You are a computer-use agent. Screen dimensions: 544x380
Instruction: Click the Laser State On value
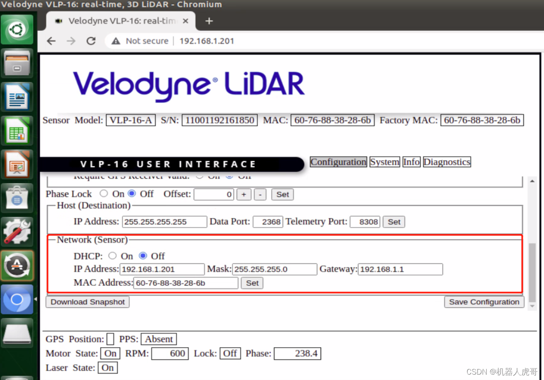point(108,368)
